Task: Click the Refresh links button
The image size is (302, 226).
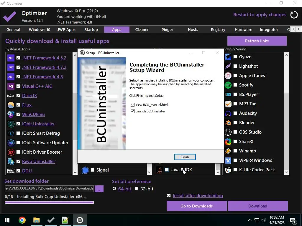Action: [257, 41]
